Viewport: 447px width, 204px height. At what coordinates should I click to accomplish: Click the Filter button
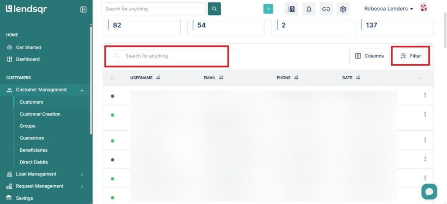411,56
